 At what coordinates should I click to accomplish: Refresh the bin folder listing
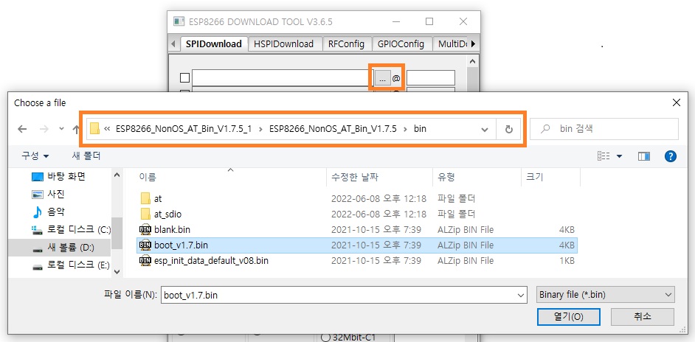[x=509, y=129]
